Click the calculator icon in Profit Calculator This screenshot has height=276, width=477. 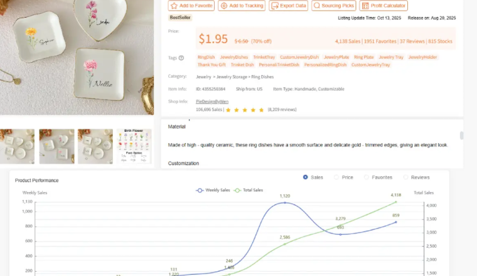point(365,6)
